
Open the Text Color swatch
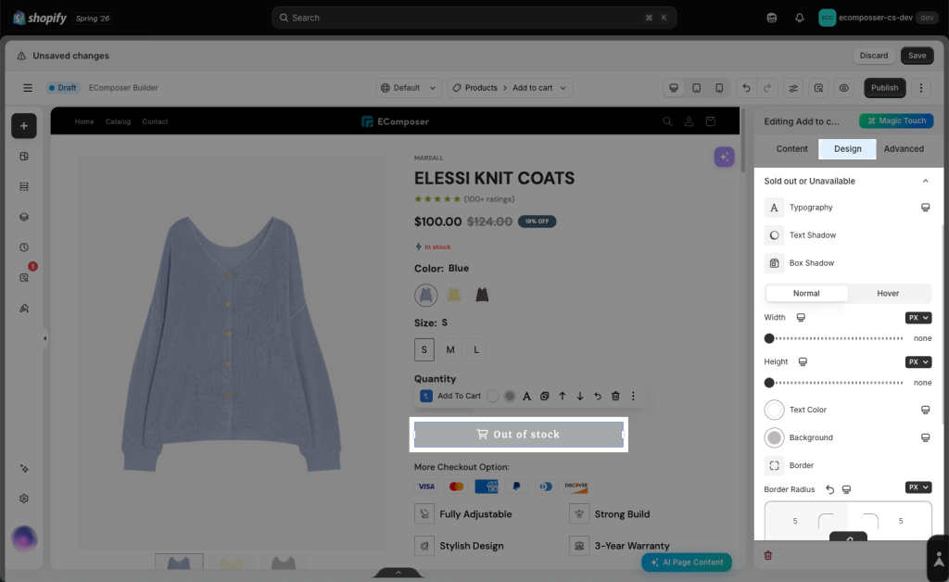(x=774, y=410)
